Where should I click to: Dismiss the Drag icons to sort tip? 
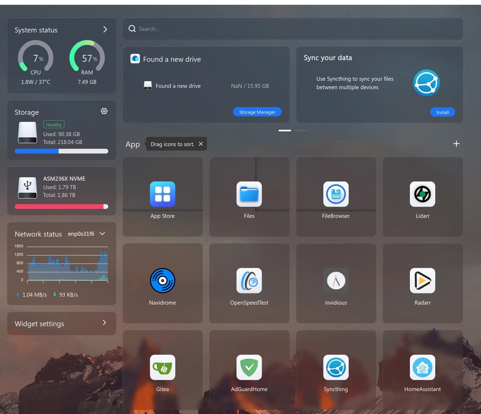pos(201,144)
